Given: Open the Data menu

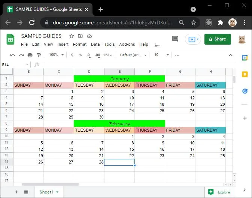Looking at the screenshot, I should (95, 44).
